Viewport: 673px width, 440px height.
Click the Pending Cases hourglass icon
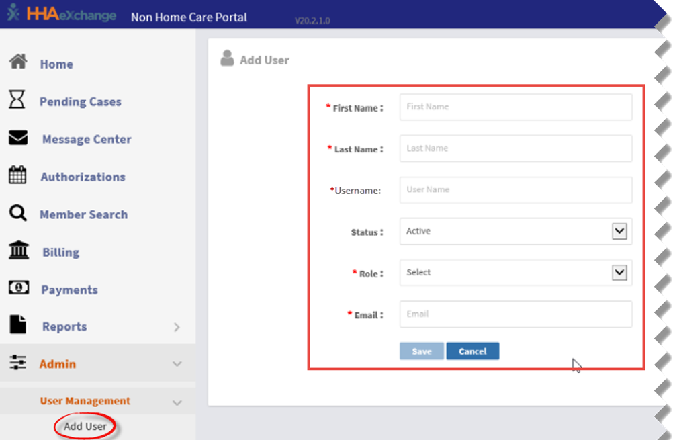17,100
